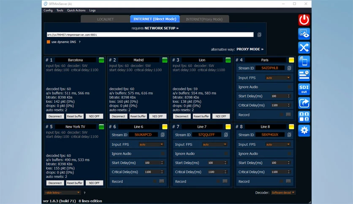Disconnect the Barcelona line
The height and width of the screenshot is (204, 353).
pyautogui.click(x=55, y=116)
